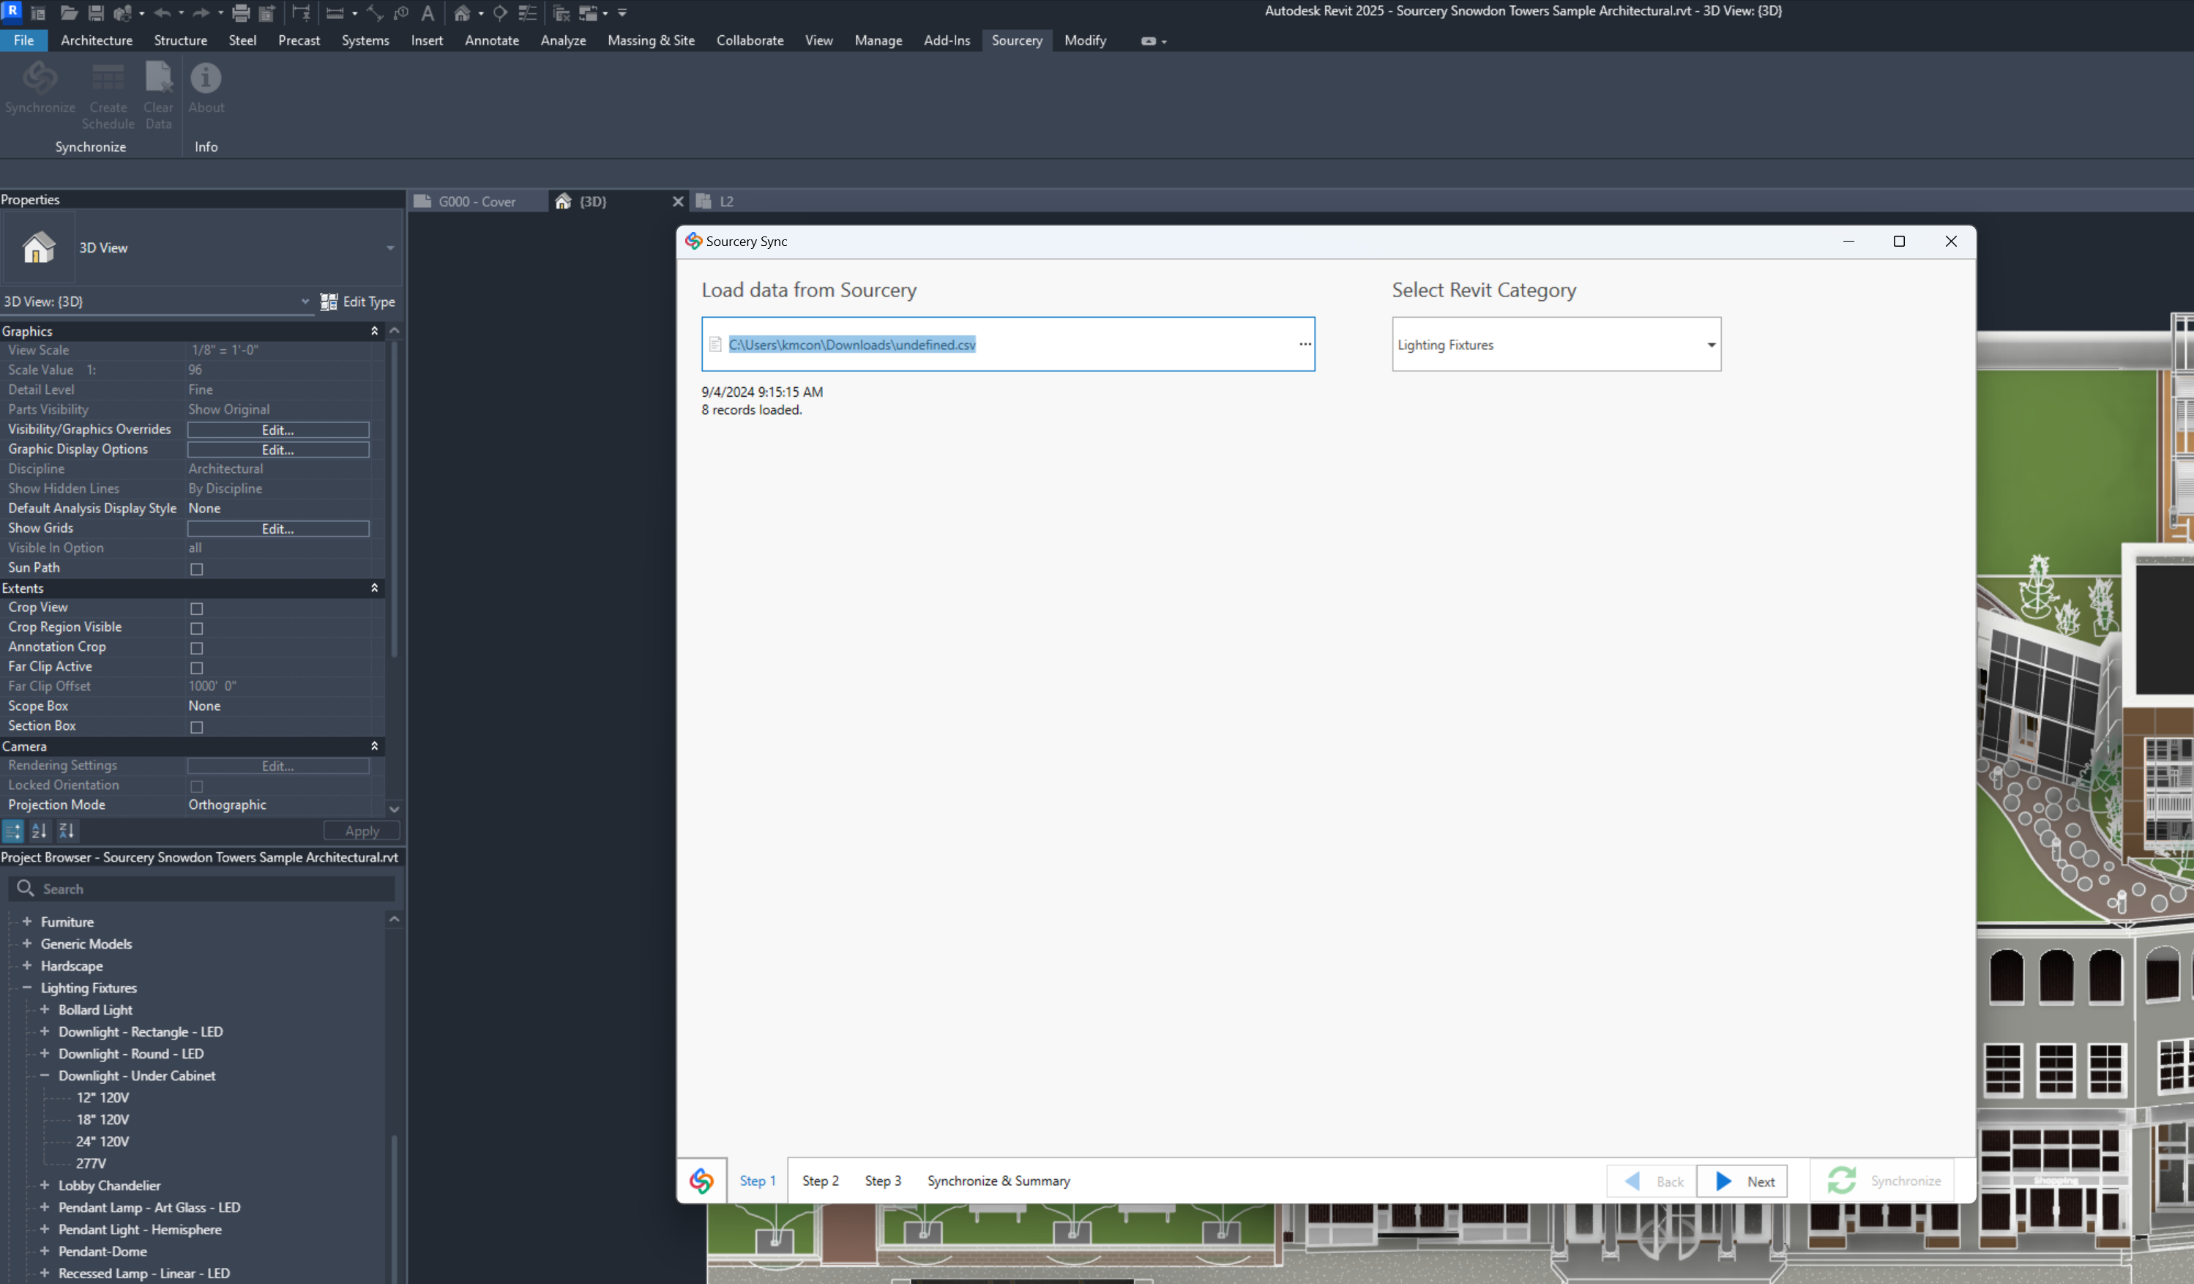This screenshot has height=1284, width=2194.
Task: Expand the Bollard Light tree node
Action: [x=45, y=1009]
